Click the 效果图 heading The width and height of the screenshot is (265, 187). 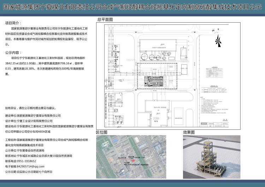click(x=189, y=132)
